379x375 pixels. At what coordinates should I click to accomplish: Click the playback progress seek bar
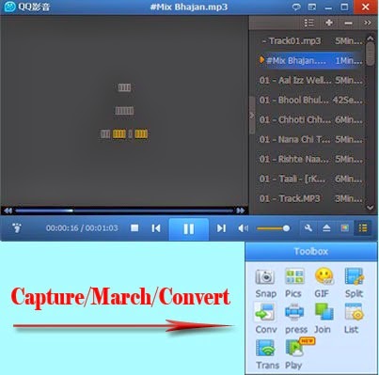point(124,211)
